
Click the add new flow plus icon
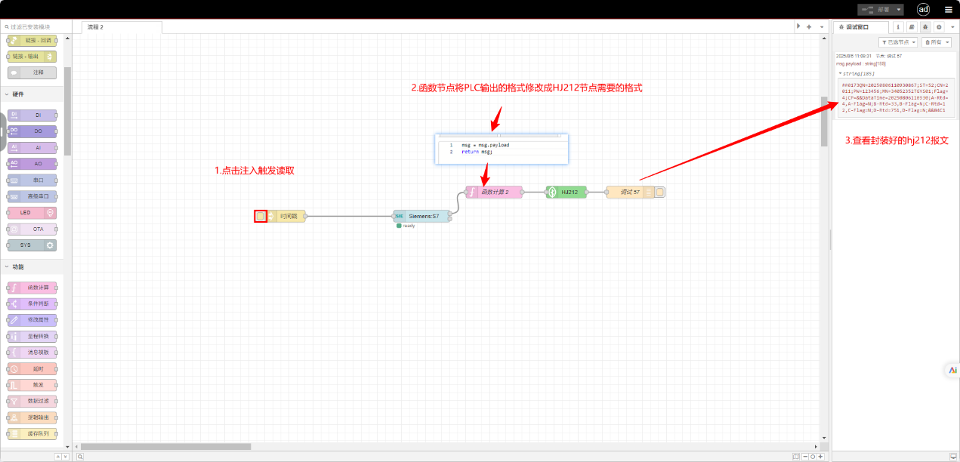809,26
